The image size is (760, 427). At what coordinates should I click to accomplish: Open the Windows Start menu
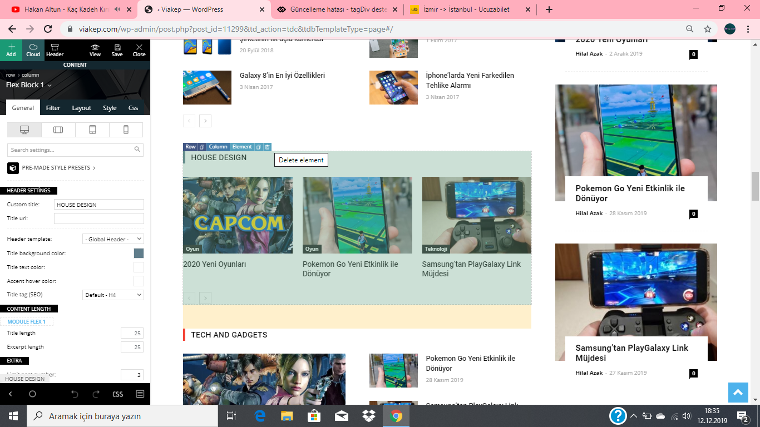pyautogui.click(x=13, y=416)
